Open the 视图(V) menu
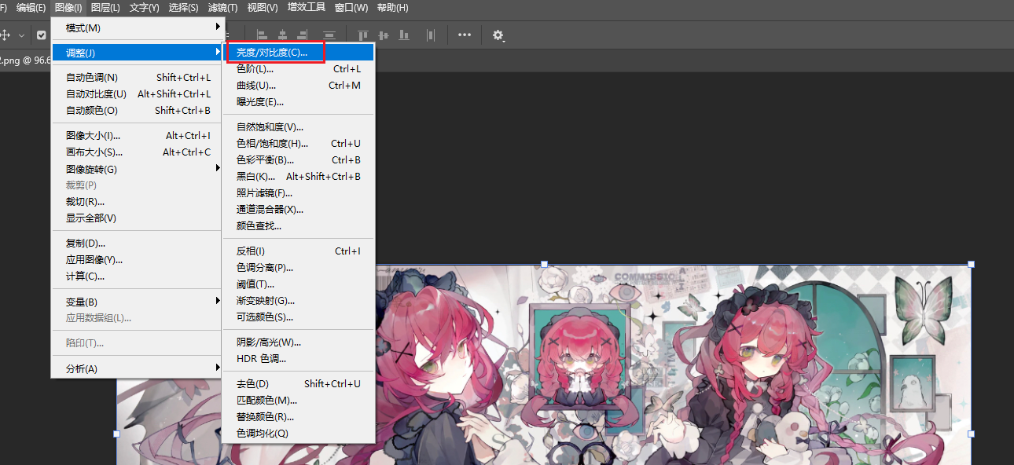This screenshot has width=1014, height=465. 262,8
